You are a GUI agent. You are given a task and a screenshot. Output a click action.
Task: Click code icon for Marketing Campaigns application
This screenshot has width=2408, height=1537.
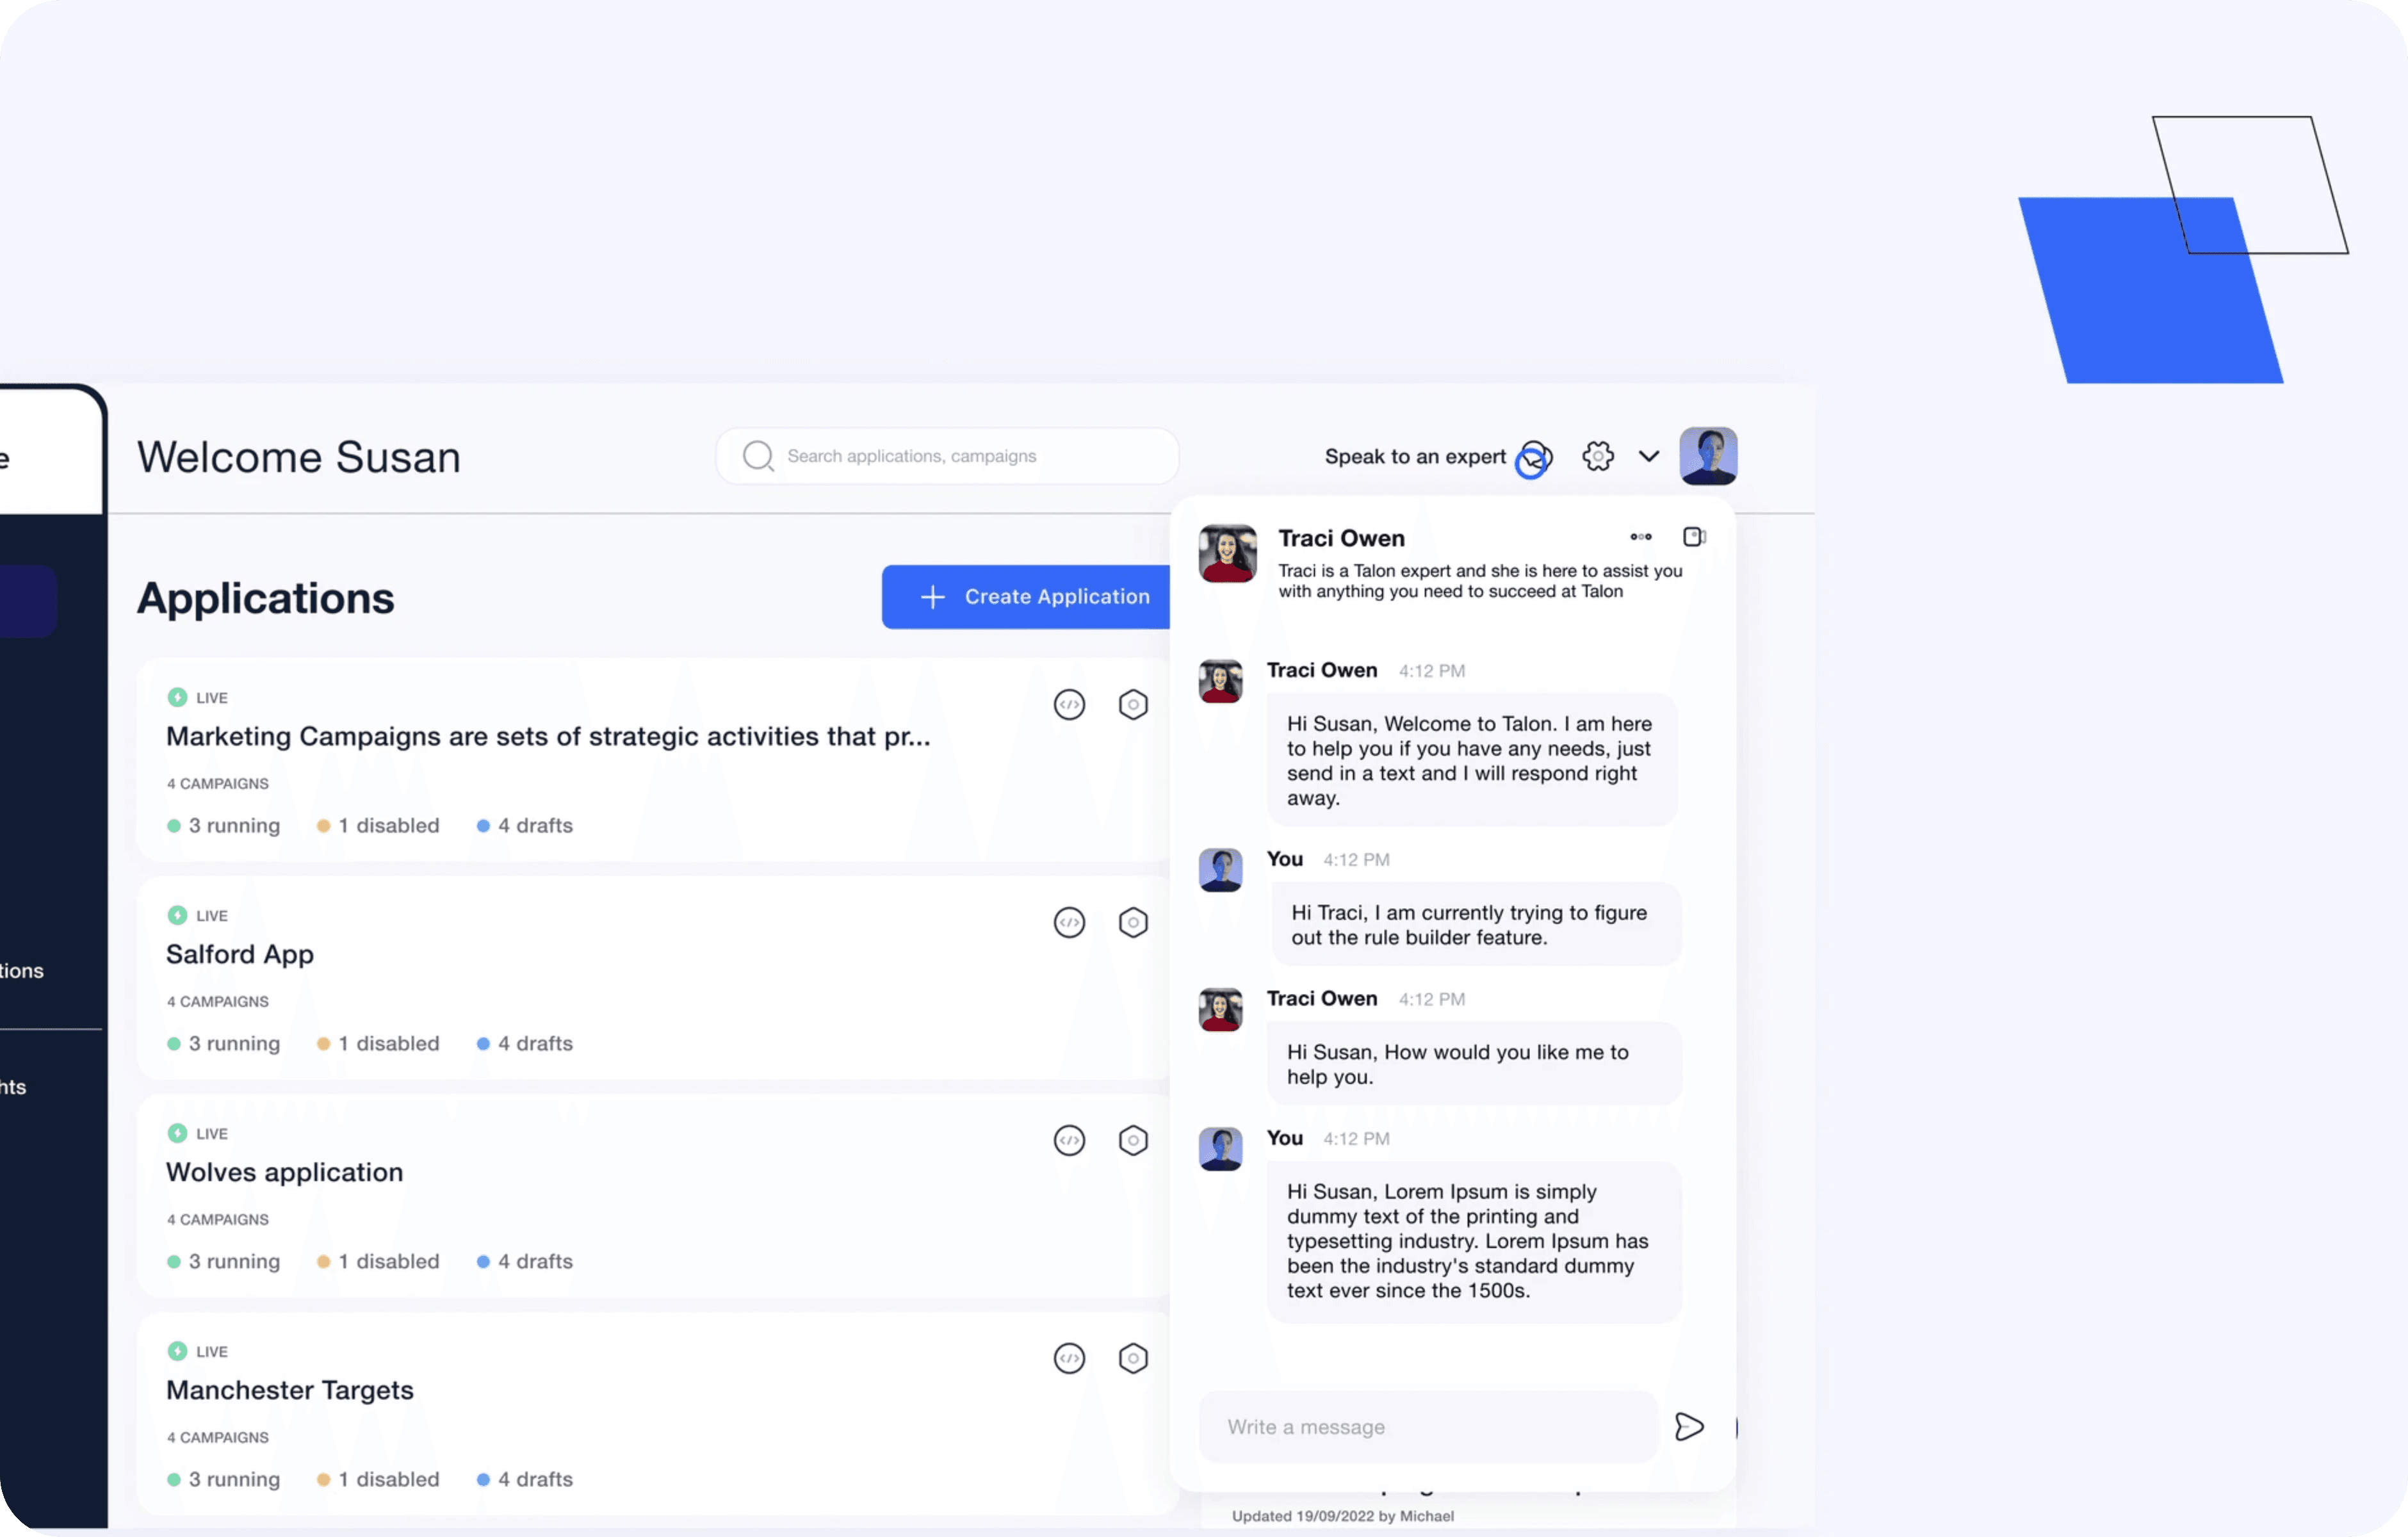coord(1069,704)
